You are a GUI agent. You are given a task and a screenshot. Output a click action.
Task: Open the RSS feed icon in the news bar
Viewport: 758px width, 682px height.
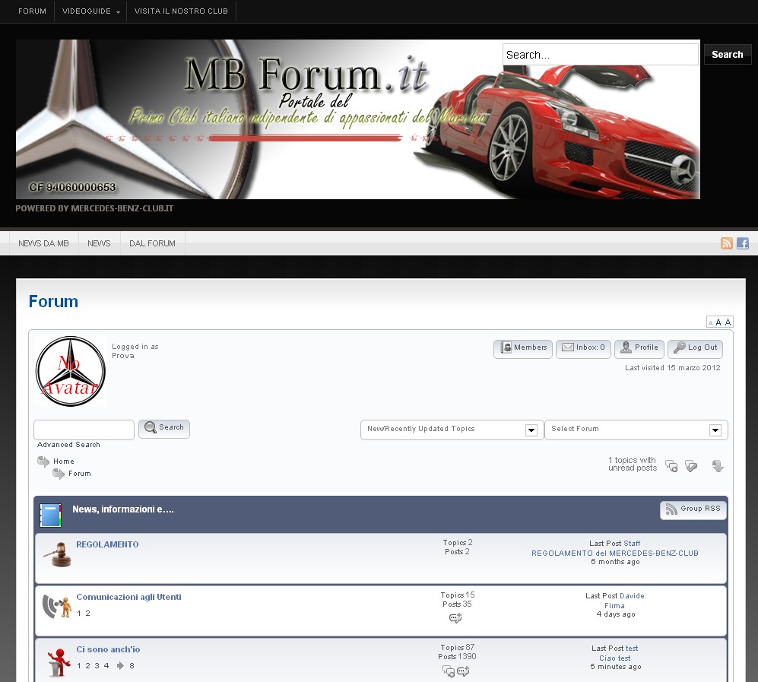point(727,243)
